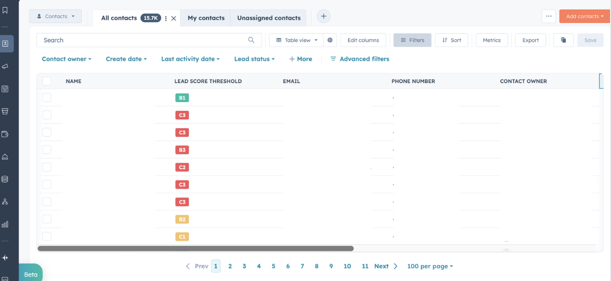This screenshot has width=611, height=281.
Task: Click the Marketing megaphone sidebar icon
Action: pos(5,66)
